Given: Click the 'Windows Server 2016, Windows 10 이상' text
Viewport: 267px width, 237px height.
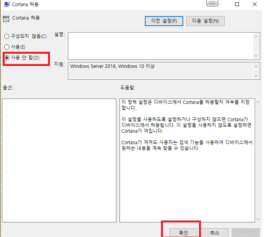Looking at the screenshot, I should 113,66.
